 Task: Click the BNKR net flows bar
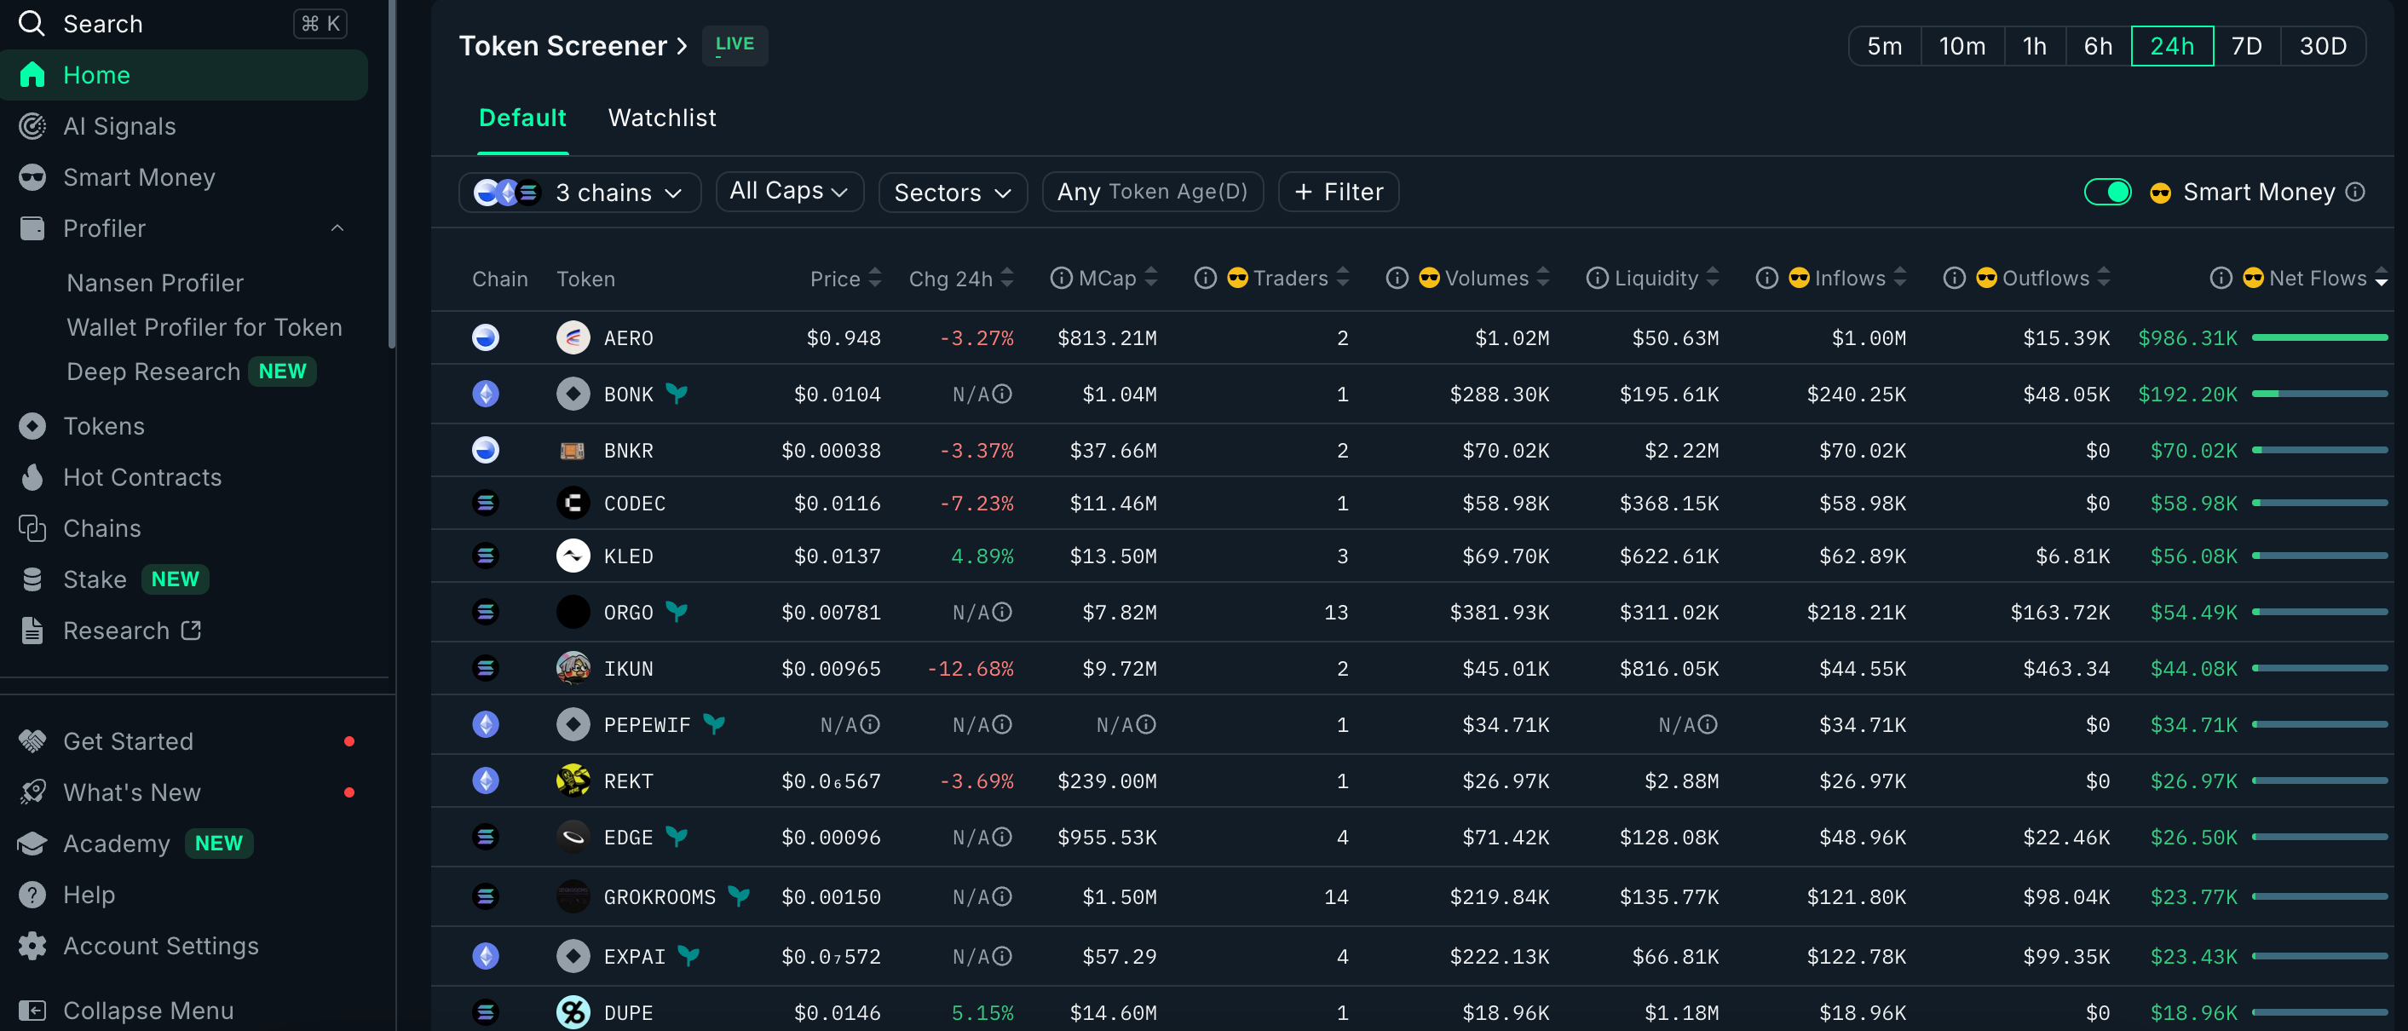coord(2319,451)
